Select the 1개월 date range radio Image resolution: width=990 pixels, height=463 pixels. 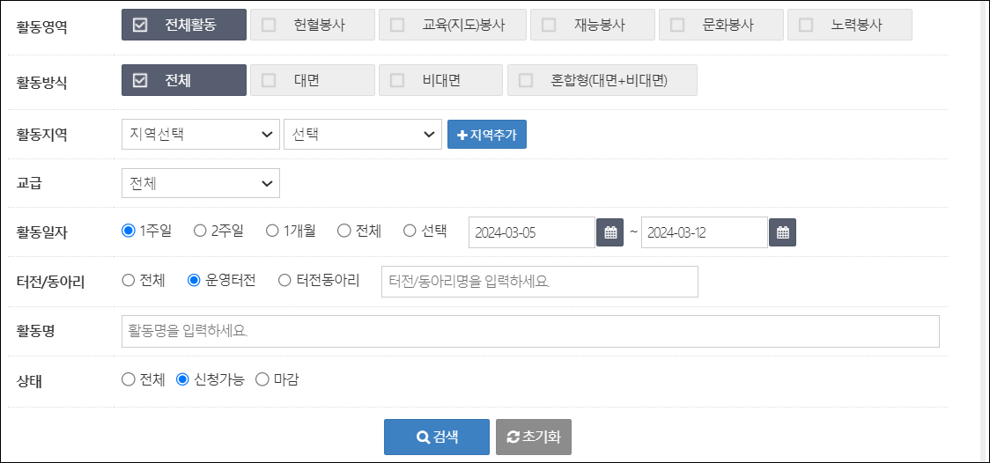[272, 231]
